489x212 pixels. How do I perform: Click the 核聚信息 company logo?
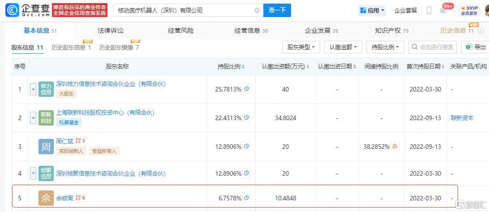coord(46,173)
